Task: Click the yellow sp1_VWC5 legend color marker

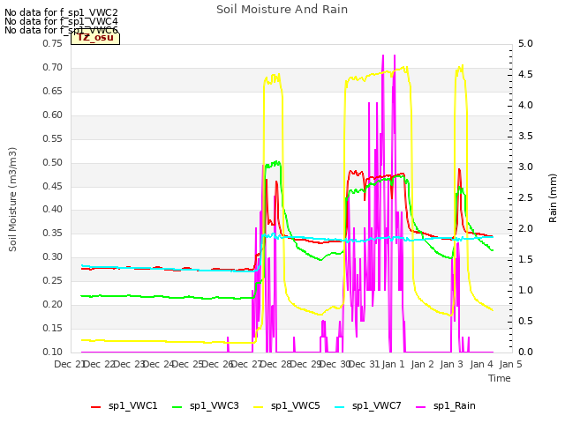Action: [x=259, y=407]
